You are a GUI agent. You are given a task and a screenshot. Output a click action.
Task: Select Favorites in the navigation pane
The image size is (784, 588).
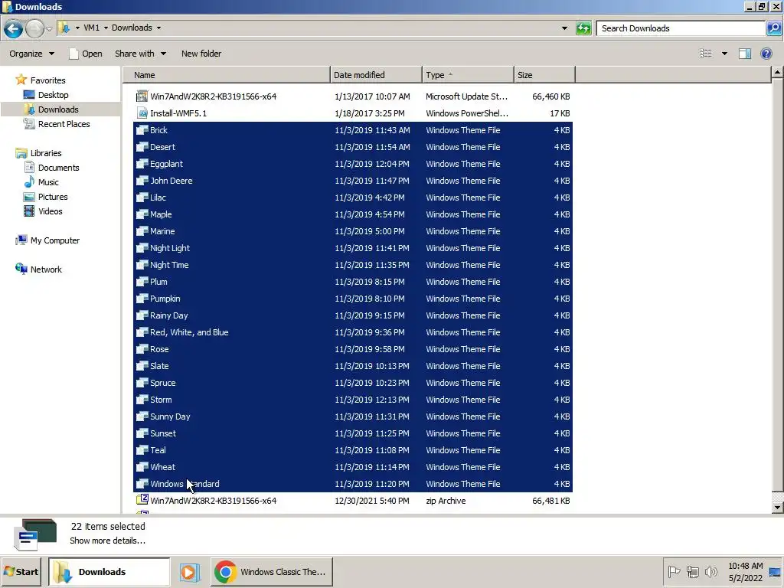pos(47,80)
